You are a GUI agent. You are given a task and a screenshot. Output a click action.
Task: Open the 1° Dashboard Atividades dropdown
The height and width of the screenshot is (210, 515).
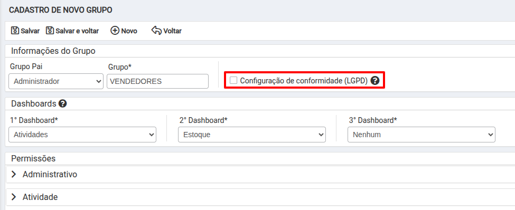pos(82,135)
